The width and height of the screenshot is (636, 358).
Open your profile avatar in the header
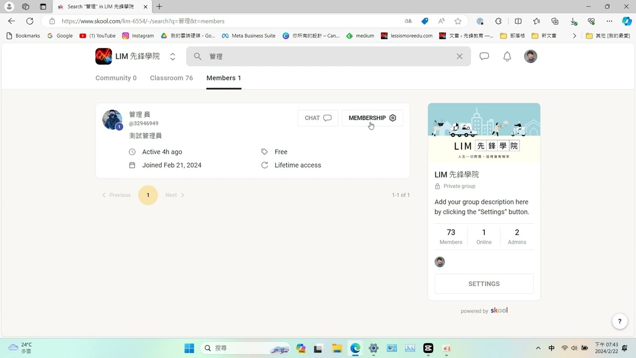[x=530, y=56]
